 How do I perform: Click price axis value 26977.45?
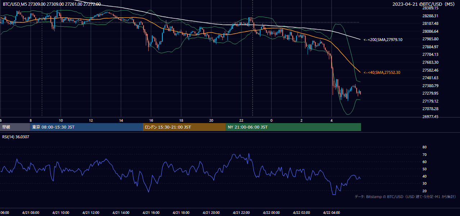point(430,117)
